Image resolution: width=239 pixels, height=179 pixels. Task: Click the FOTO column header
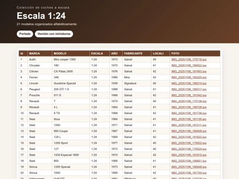click(x=195, y=53)
